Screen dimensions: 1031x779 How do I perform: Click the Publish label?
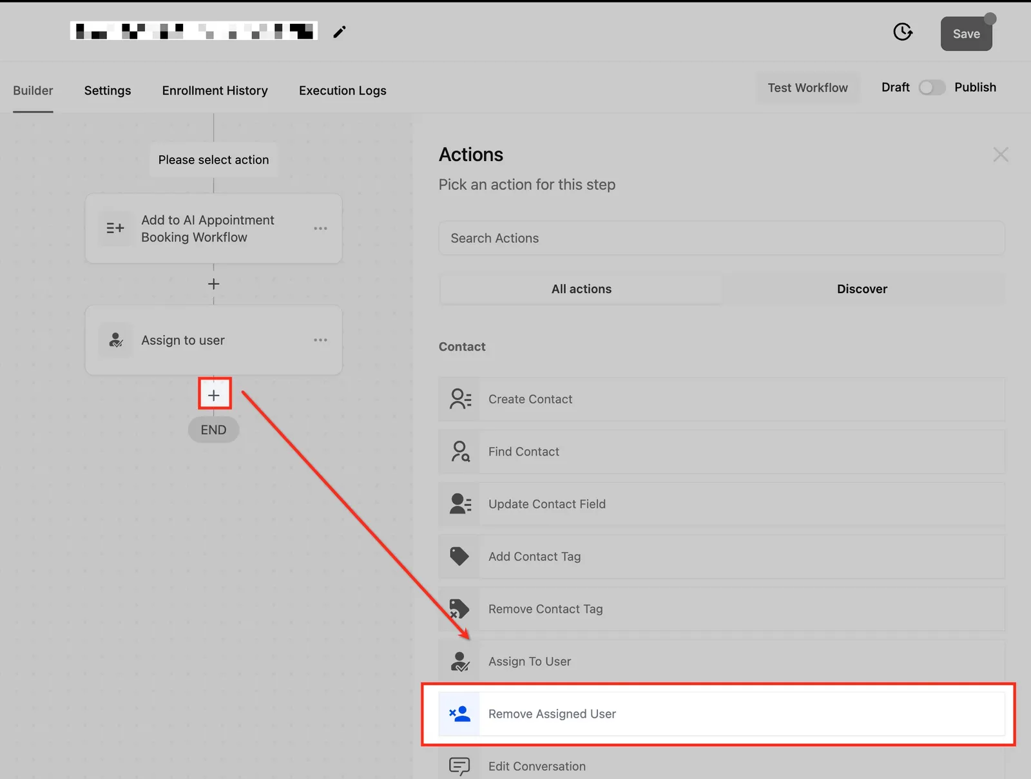[x=975, y=87]
